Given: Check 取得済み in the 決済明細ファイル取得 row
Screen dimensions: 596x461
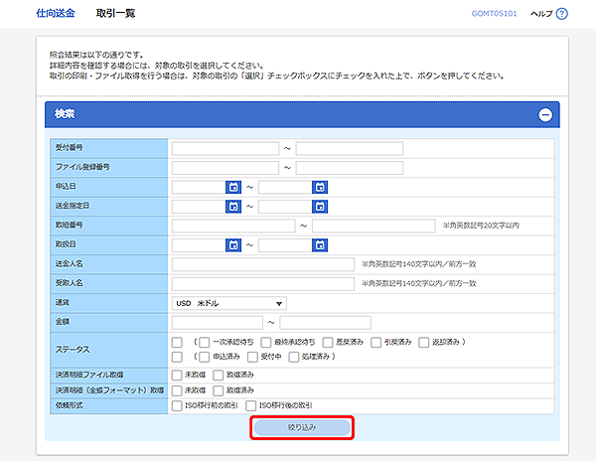Looking at the screenshot, I should coord(219,376).
